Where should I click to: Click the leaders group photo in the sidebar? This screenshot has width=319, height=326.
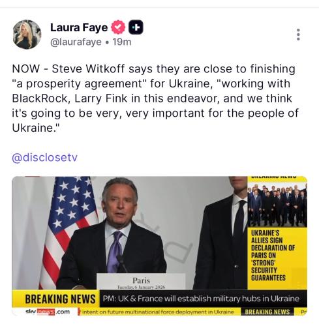coord(277,204)
